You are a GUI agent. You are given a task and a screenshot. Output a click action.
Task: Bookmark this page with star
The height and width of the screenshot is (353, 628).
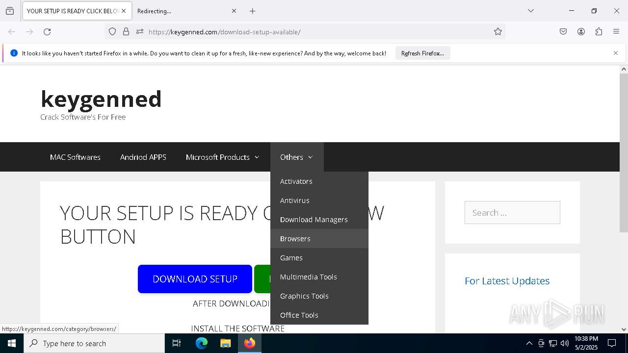[x=498, y=32]
